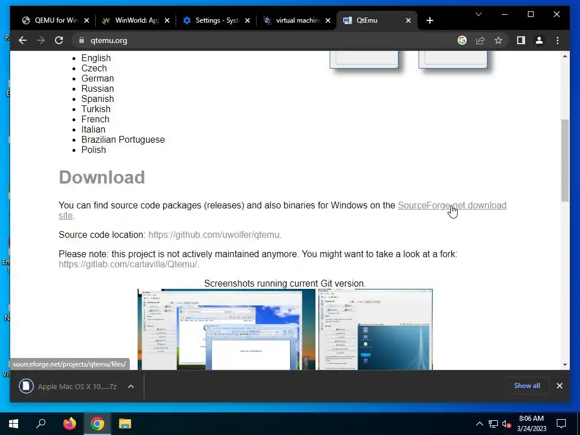This screenshot has width=580, height=435.
Task: Click the muted volume tray icon
Action: 506,424
